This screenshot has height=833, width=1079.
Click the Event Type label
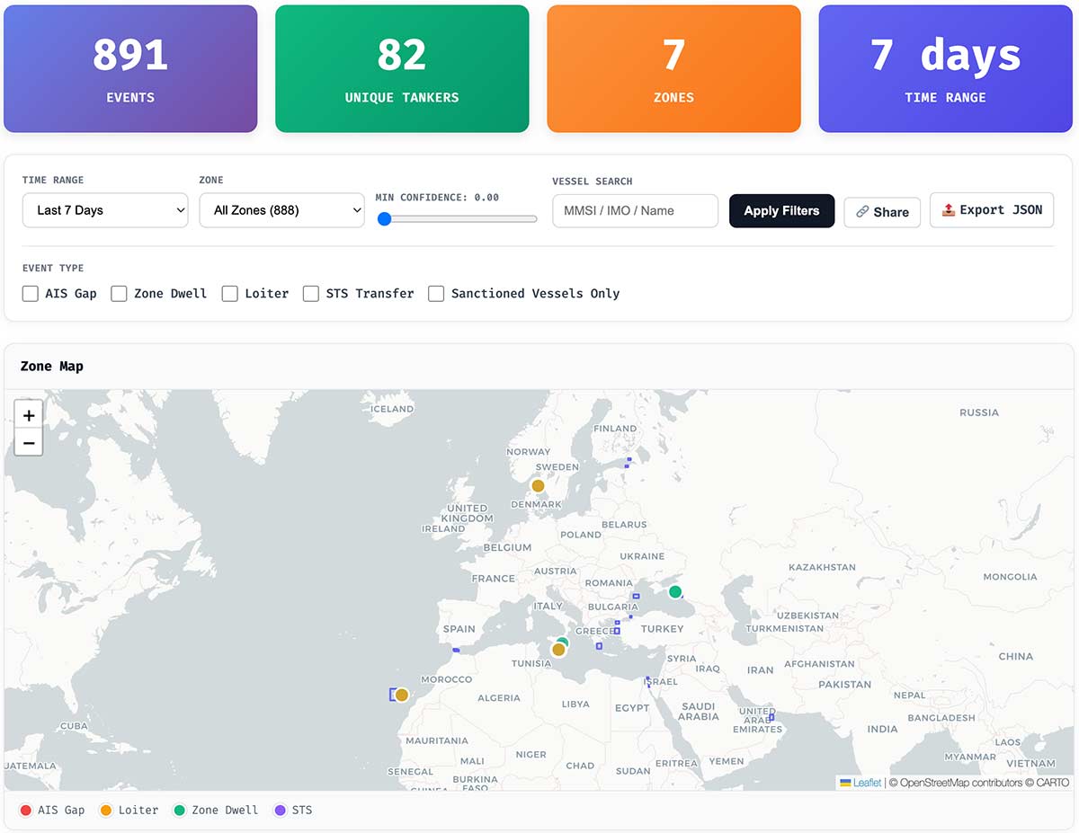(x=53, y=268)
